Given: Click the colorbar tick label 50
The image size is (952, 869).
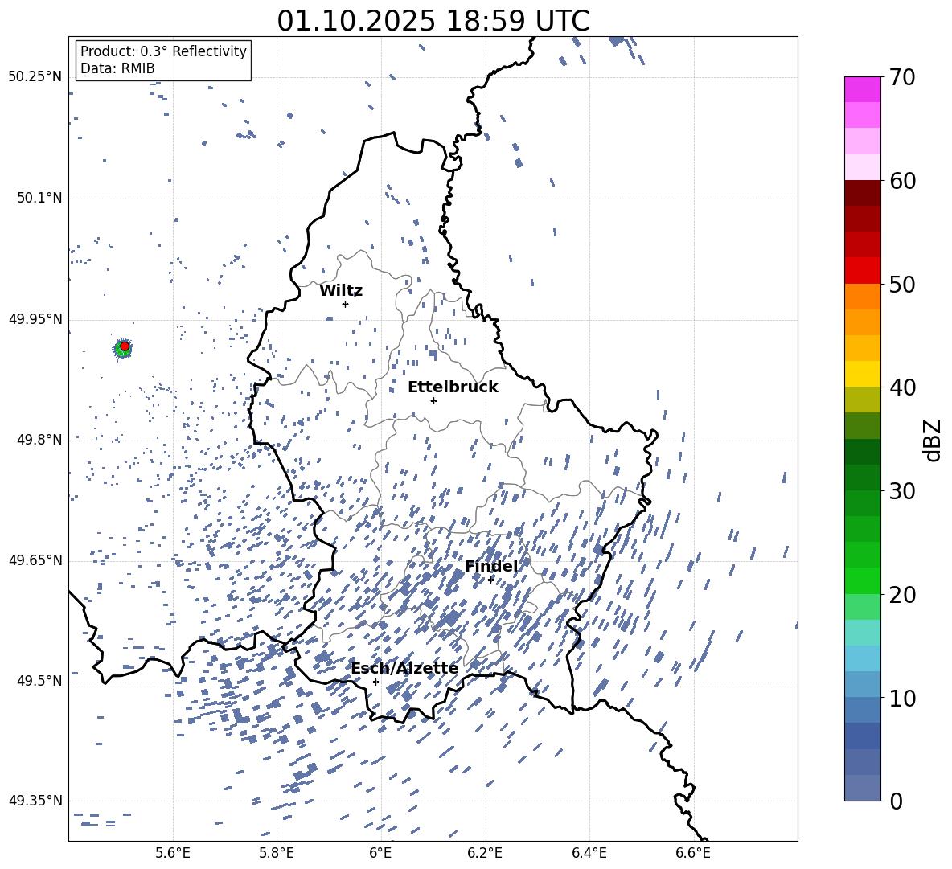Looking at the screenshot, I should (x=903, y=284).
